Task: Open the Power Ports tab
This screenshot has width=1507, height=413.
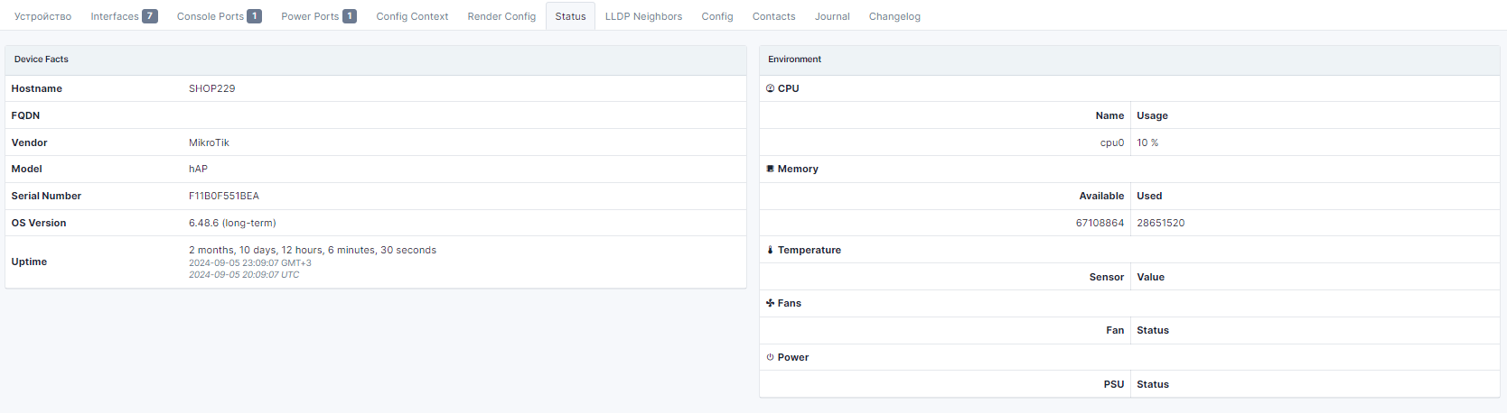Action: (318, 16)
